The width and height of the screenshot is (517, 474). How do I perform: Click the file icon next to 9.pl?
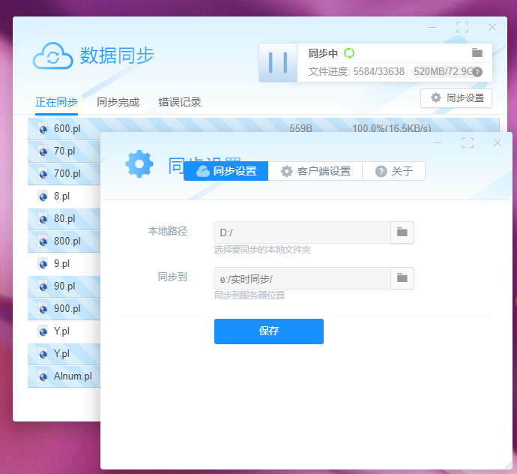click(x=43, y=264)
